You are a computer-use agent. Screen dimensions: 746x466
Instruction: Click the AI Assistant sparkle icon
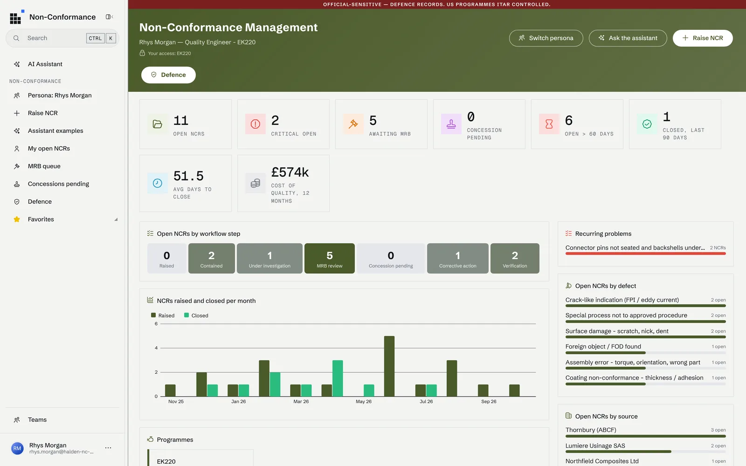(17, 64)
